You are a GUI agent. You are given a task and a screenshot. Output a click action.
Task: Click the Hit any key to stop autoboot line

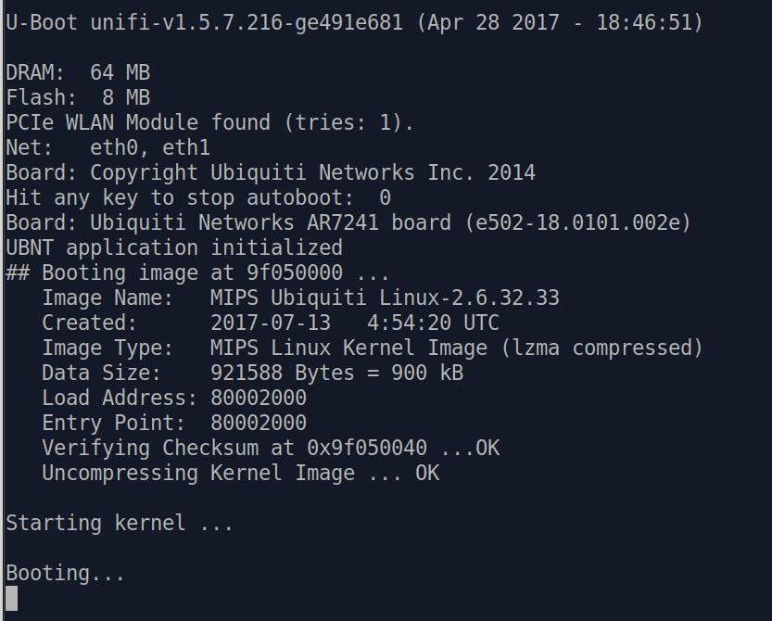coord(198,197)
